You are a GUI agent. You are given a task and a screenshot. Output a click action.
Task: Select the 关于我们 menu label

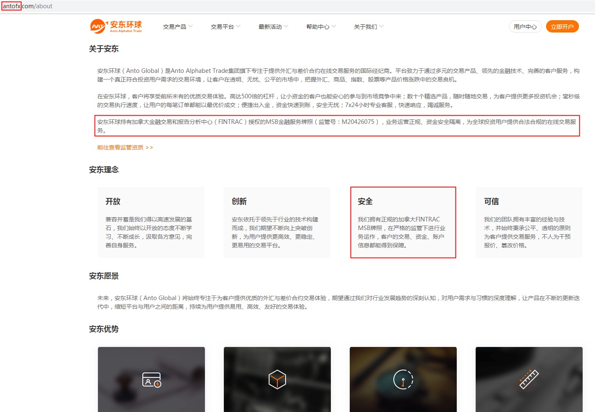365,27
